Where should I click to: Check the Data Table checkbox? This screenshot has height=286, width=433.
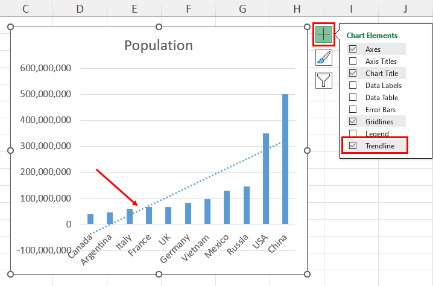(x=353, y=97)
